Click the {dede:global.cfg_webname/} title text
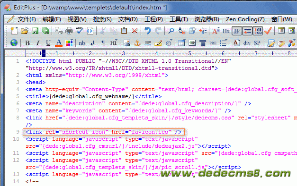297x186 pixels. tap(92, 96)
